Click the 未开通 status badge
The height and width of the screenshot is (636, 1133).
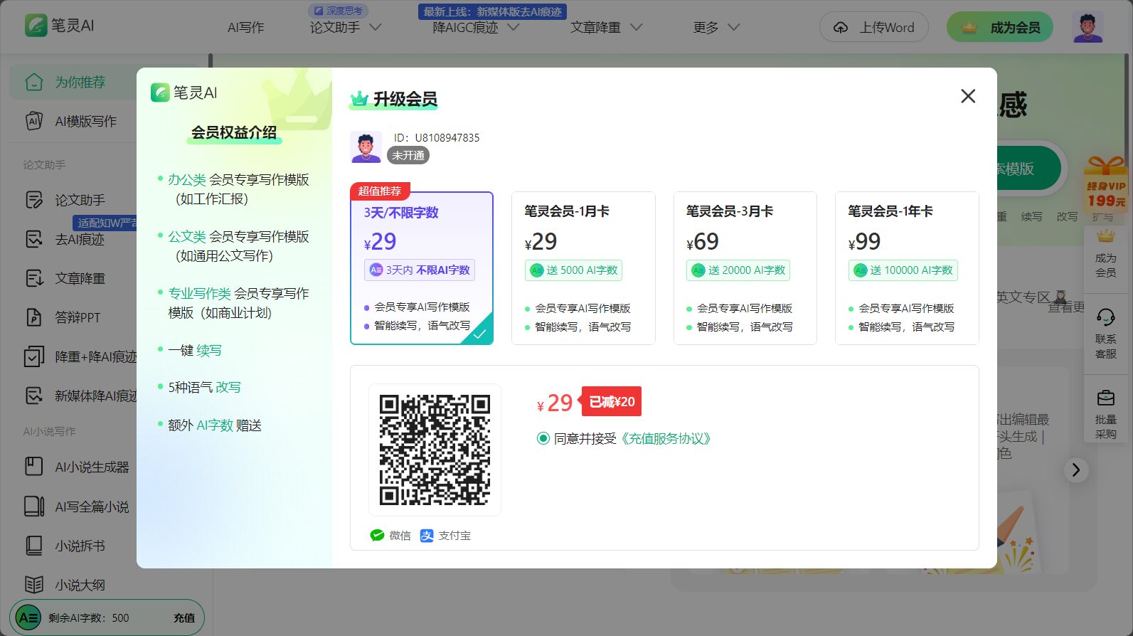(x=408, y=155)
